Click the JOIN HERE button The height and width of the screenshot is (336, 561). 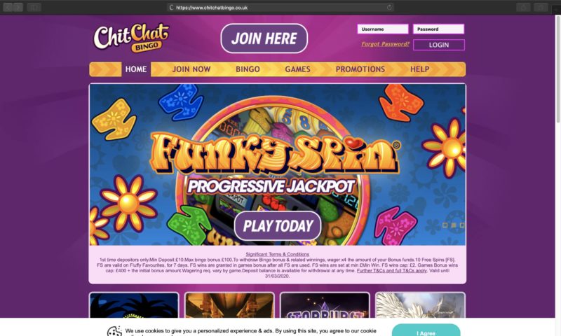[264, 38]
